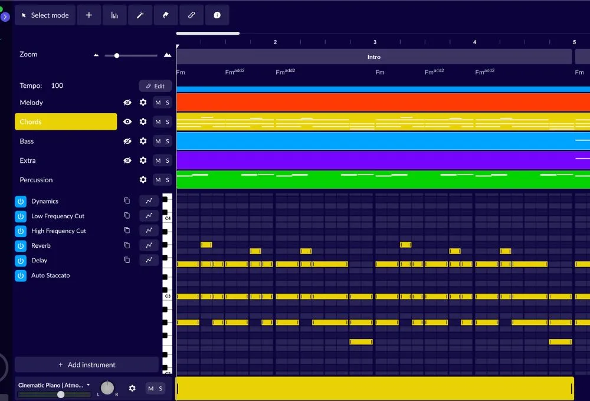Mute the Cinematic Piano instrument with M
The height and width of the screenshot is (401, 590).
point(151,388)
